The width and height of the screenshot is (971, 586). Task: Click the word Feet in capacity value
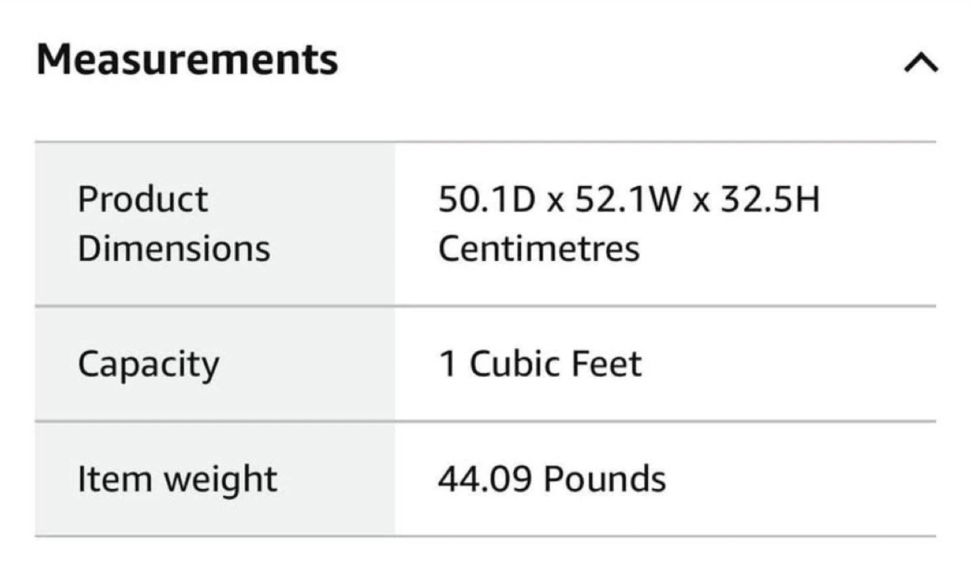click(606, 364)
